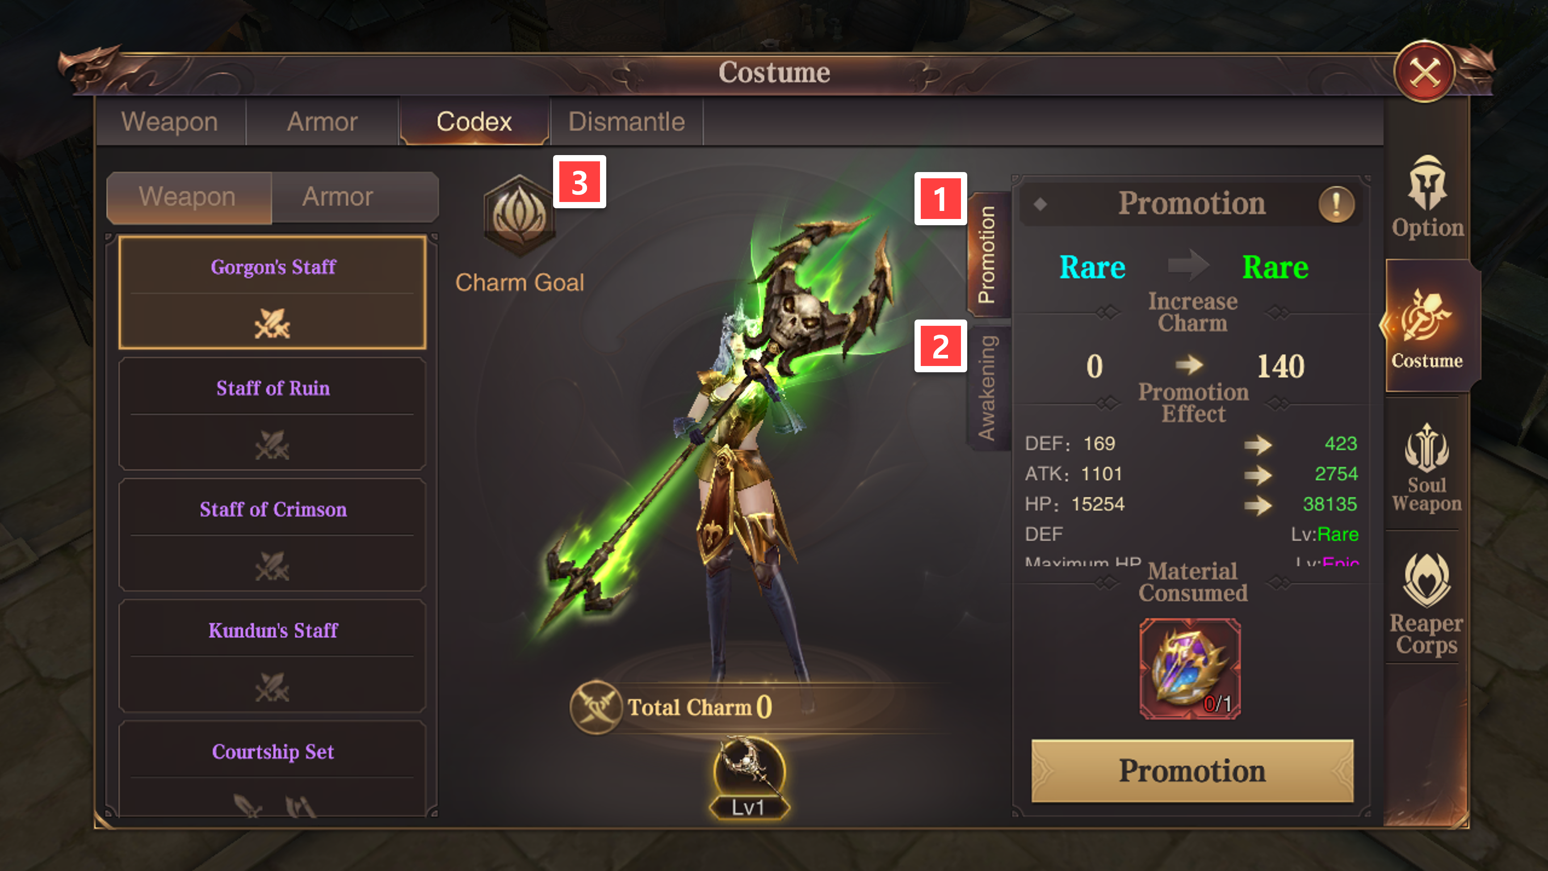Switch to the vertical Awakening tab
1548x871 pixels.
pyautogui.click(x=987, y=388)
